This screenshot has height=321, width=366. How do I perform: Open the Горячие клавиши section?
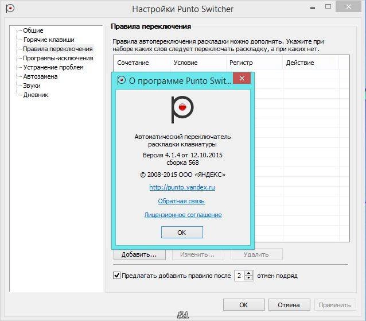[x=49, y=40]
